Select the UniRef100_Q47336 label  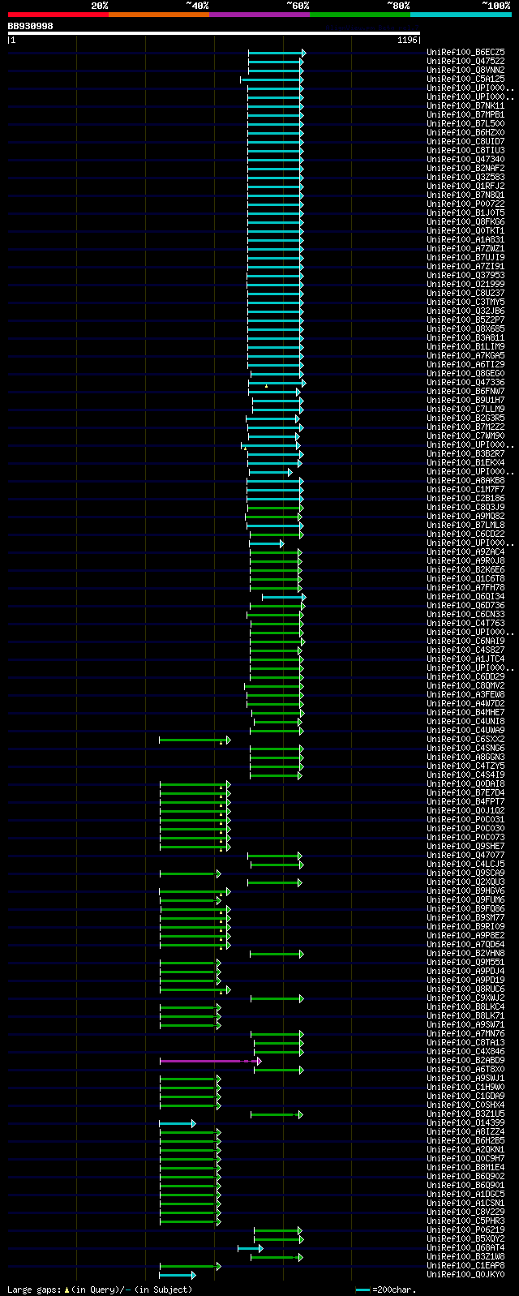pyautogui.click(x=465, y=383)
